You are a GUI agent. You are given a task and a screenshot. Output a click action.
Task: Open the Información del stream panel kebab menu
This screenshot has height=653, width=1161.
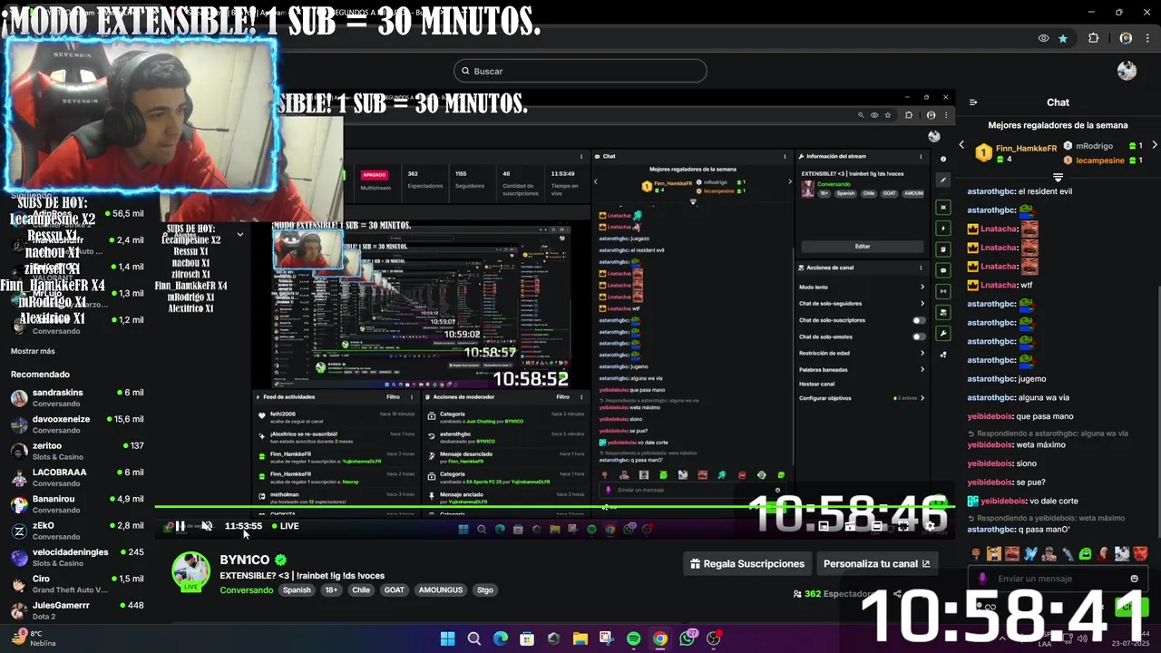click(x=921, y=156)
